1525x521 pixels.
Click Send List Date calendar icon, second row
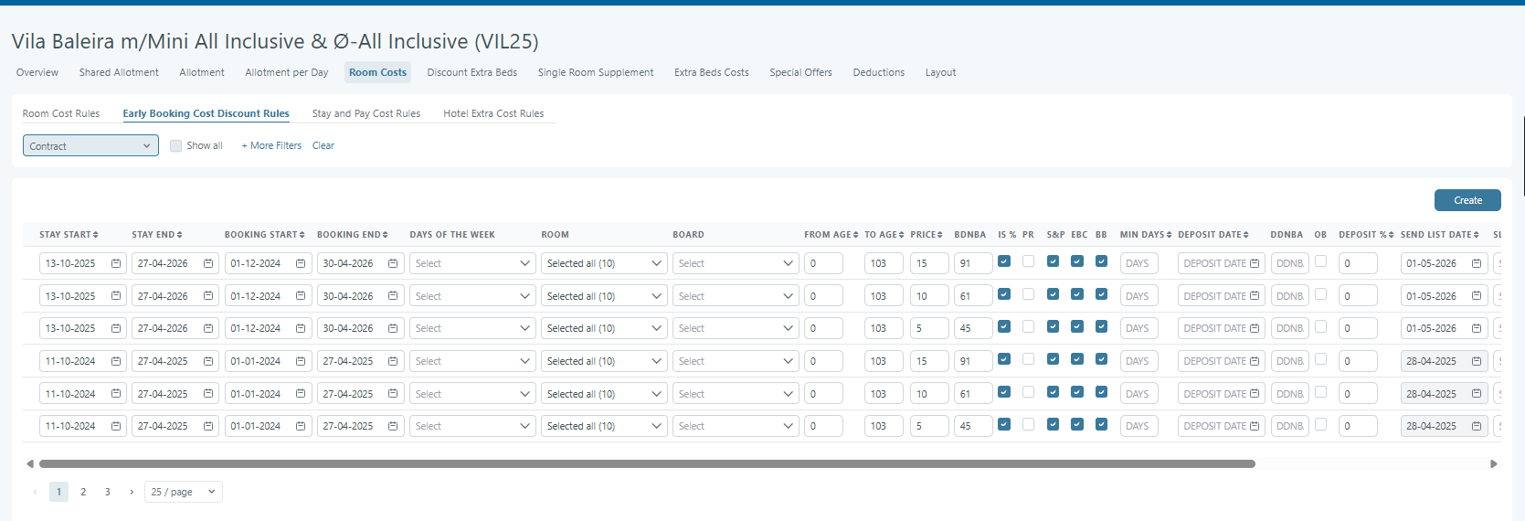(x=1477, y=296)
